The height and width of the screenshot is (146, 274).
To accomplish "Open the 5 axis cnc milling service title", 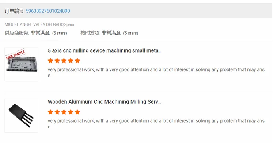I will pyautogui.click(x=104, y=50).
